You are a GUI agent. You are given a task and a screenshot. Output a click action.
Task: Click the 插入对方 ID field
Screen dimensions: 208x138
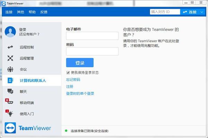165,12
